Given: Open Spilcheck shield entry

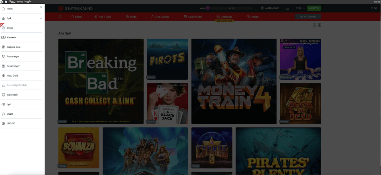Looking at the screenshot, I should [x=21, y=95].
